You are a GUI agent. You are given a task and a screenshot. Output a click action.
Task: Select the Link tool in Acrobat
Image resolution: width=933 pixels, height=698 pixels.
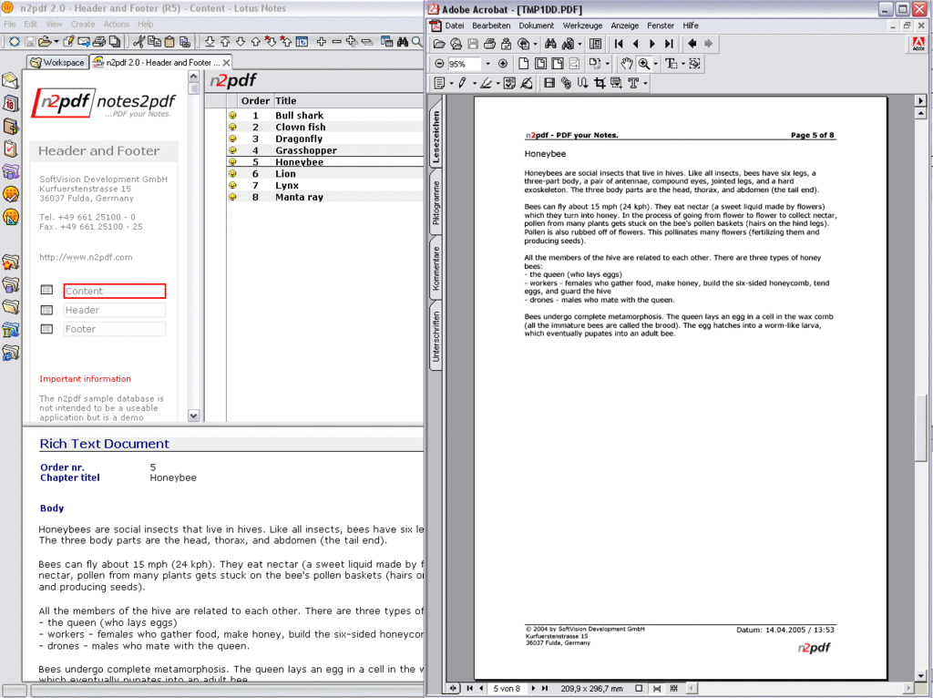pyautogui.click(x=566, y=83)
